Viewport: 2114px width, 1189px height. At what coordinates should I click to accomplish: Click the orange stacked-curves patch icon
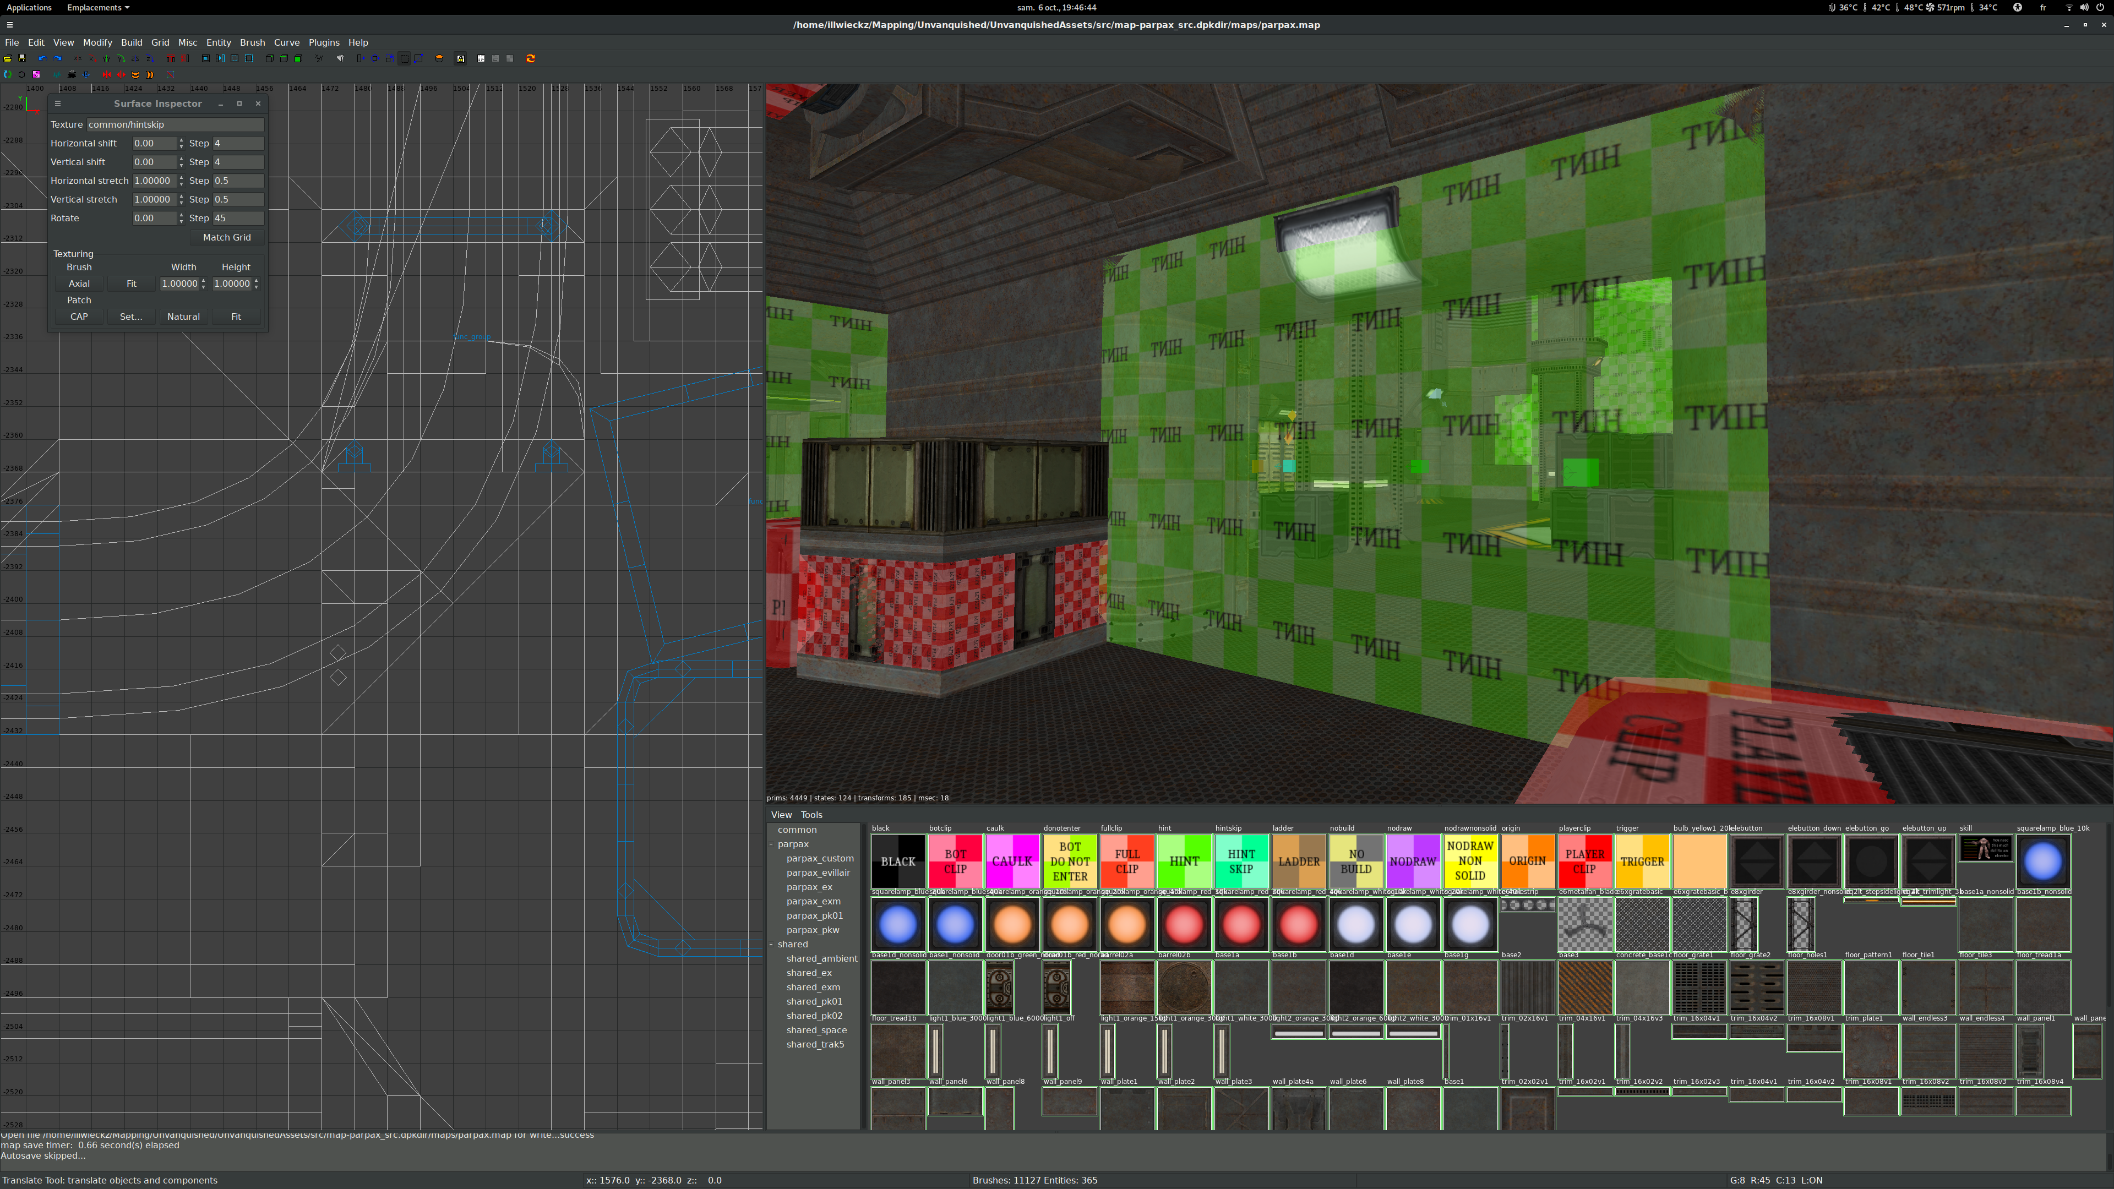click(x=135, y=75)
